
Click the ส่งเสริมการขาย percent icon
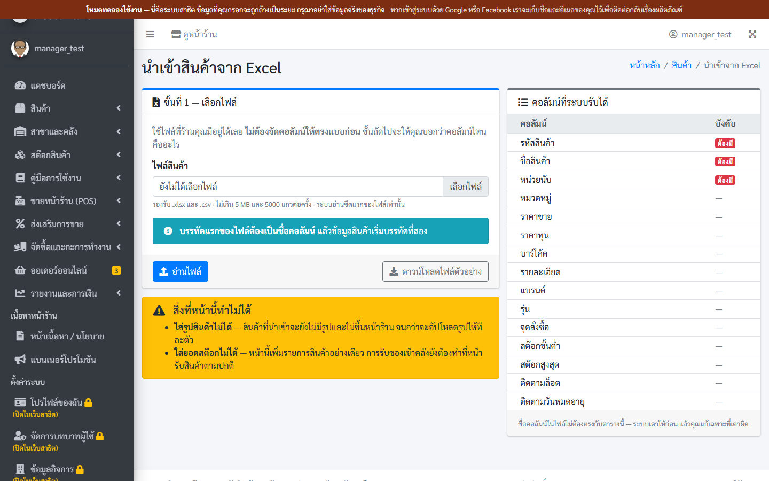pos(20,224)
